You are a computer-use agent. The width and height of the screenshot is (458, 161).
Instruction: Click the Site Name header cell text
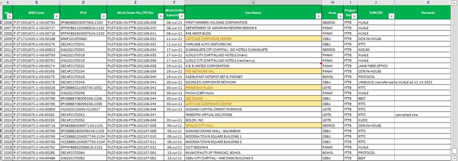[x=253, y=13]
